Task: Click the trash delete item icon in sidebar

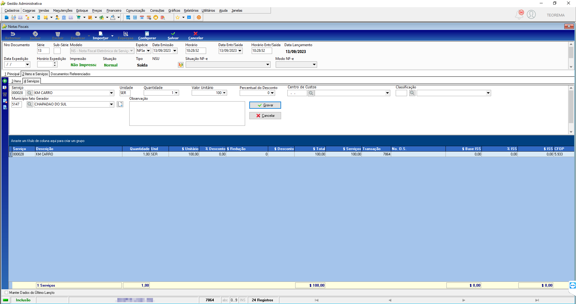Action: 5,94
